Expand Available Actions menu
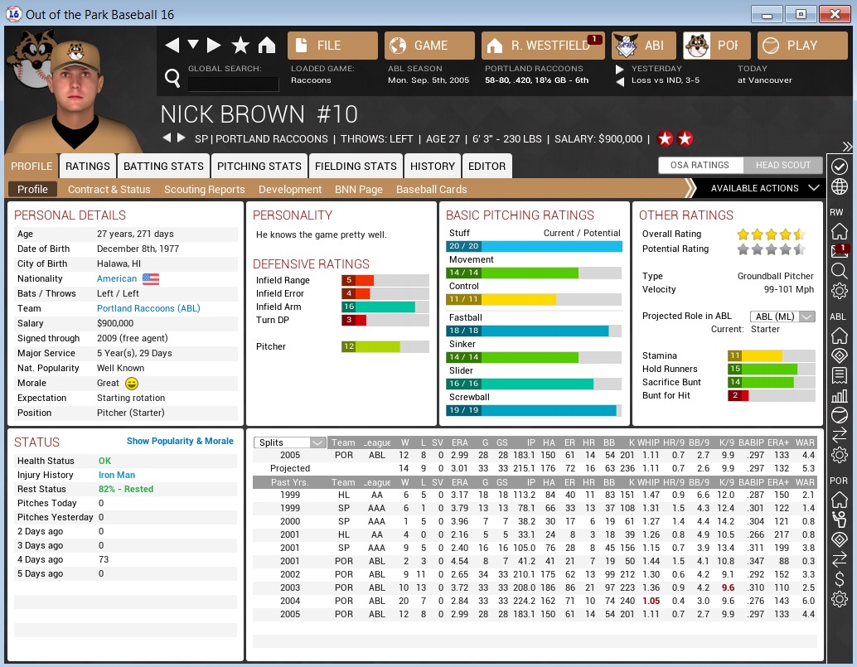 [764, 188]
